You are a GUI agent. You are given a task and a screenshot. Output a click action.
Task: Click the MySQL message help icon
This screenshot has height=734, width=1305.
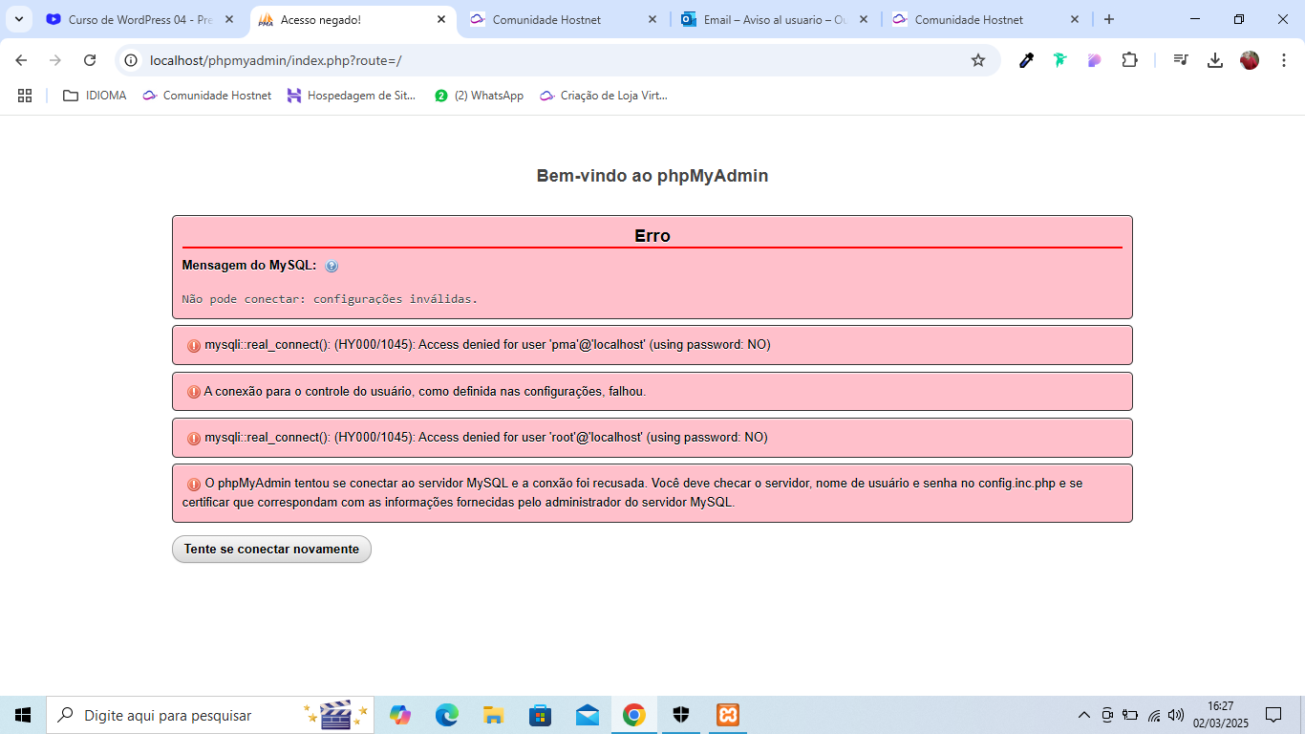tap(332, 267)
